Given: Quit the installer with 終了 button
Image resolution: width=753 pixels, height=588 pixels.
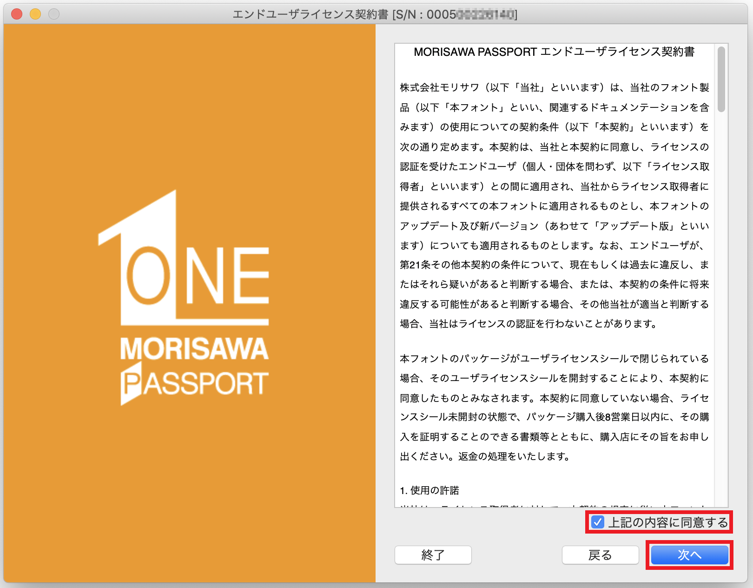Looking at the screenshot, I should click(433, 555).
